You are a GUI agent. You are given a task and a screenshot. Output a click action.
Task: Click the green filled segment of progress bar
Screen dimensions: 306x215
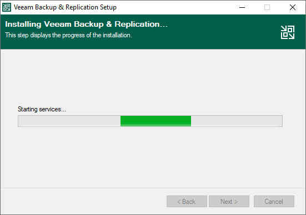(x=155, y=121)
